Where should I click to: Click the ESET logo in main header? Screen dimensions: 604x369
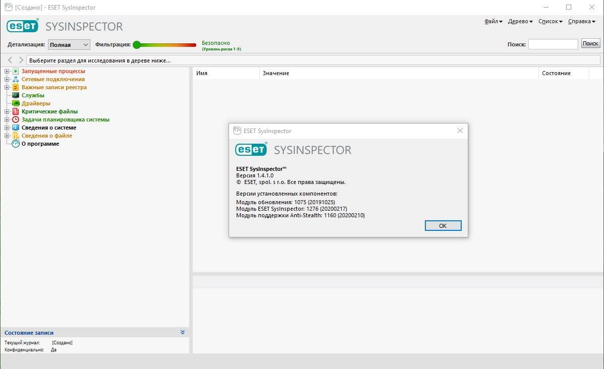[23, 26]
